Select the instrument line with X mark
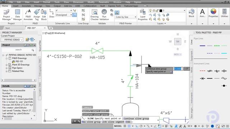The image size is (230, 129). tap(202, 78)
